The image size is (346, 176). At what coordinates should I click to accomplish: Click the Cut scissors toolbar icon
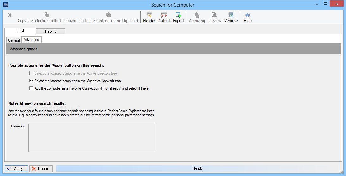coord(9,15)
